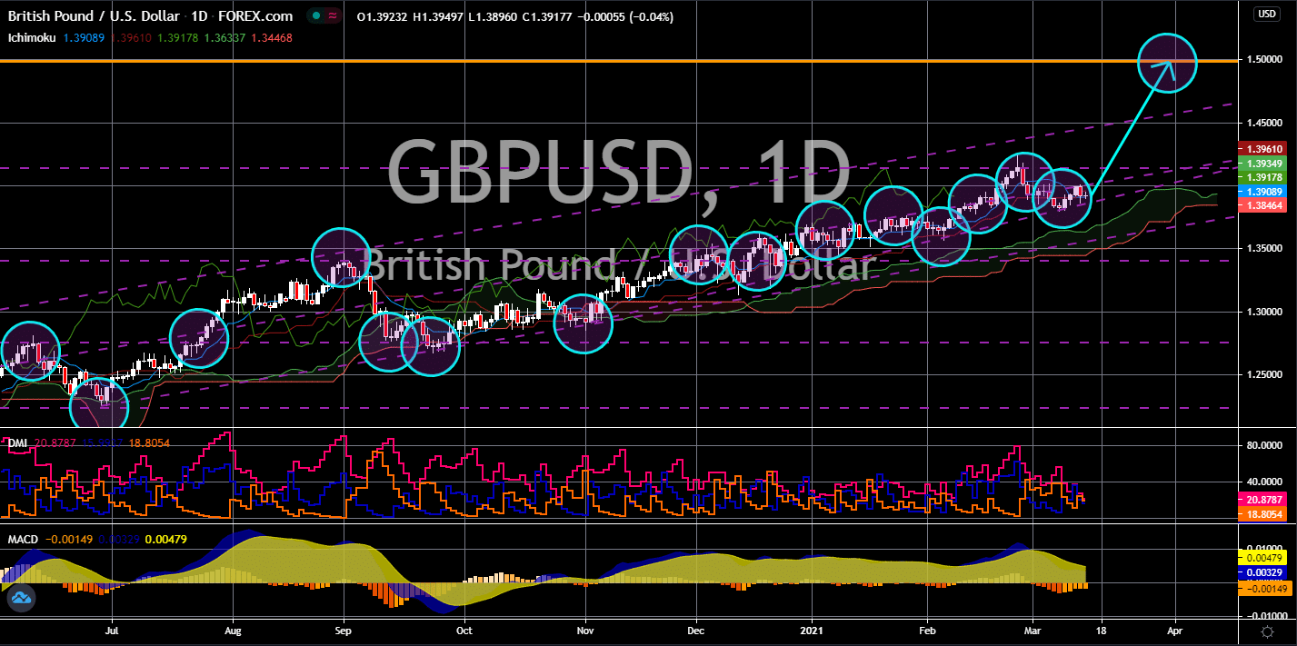Select the cyan circle above the Sep label

342,257
